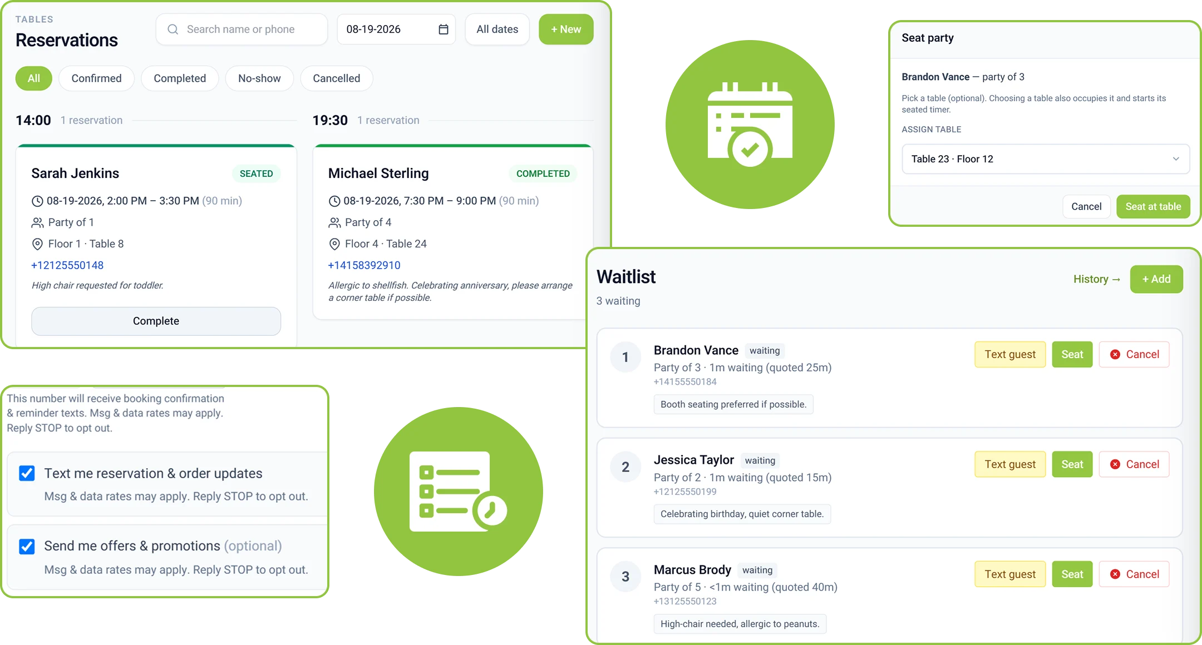Uncheck Send me offers & promotions
The image size is (1202, 645).
click(x=27, y=547)
